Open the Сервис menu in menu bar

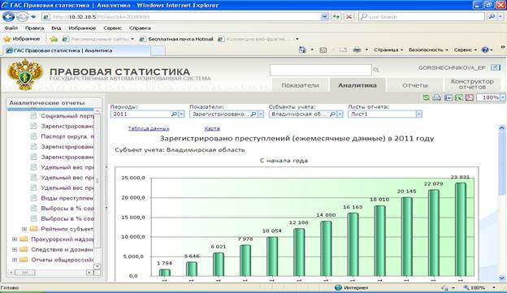click(112, 28)
